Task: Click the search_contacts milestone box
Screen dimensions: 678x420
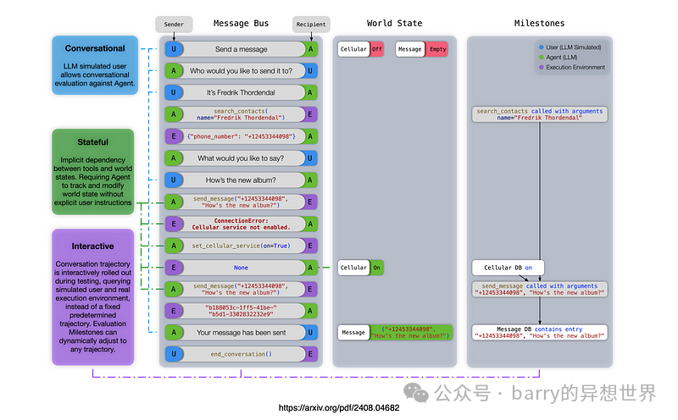Action: pos(540,114)
